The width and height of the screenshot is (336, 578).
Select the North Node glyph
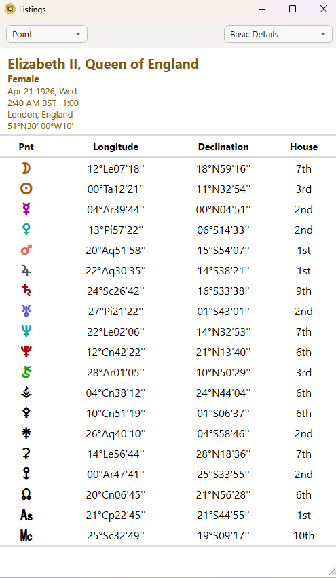pos(26,494)
